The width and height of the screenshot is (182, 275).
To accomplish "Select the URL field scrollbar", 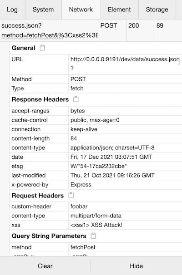I will [x=179, y=61].
